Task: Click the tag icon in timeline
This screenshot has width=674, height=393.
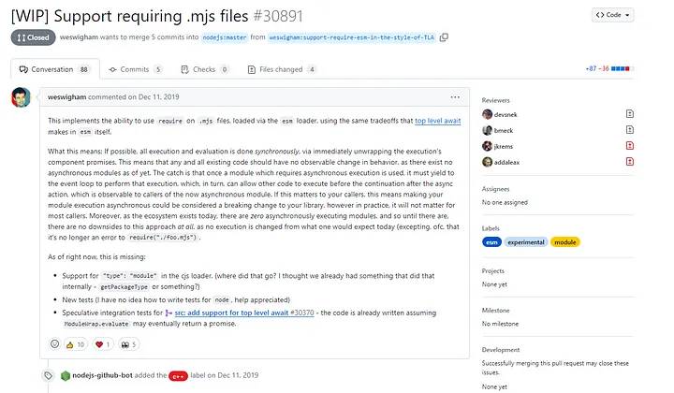Action: tap(48, 376)
